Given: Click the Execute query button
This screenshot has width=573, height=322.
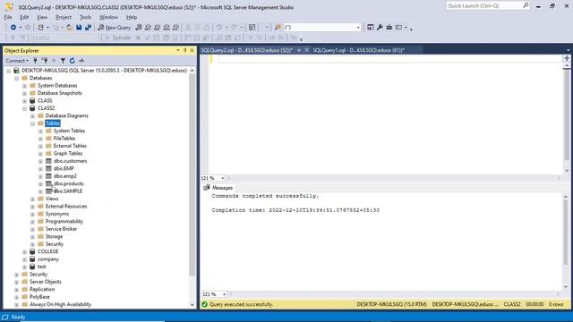Looking at the screenshot, I should 117,38.
